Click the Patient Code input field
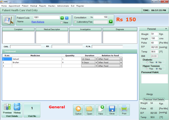Image resolution: width=169 pixels, height=120 pixels. click(x=46, y=17)
